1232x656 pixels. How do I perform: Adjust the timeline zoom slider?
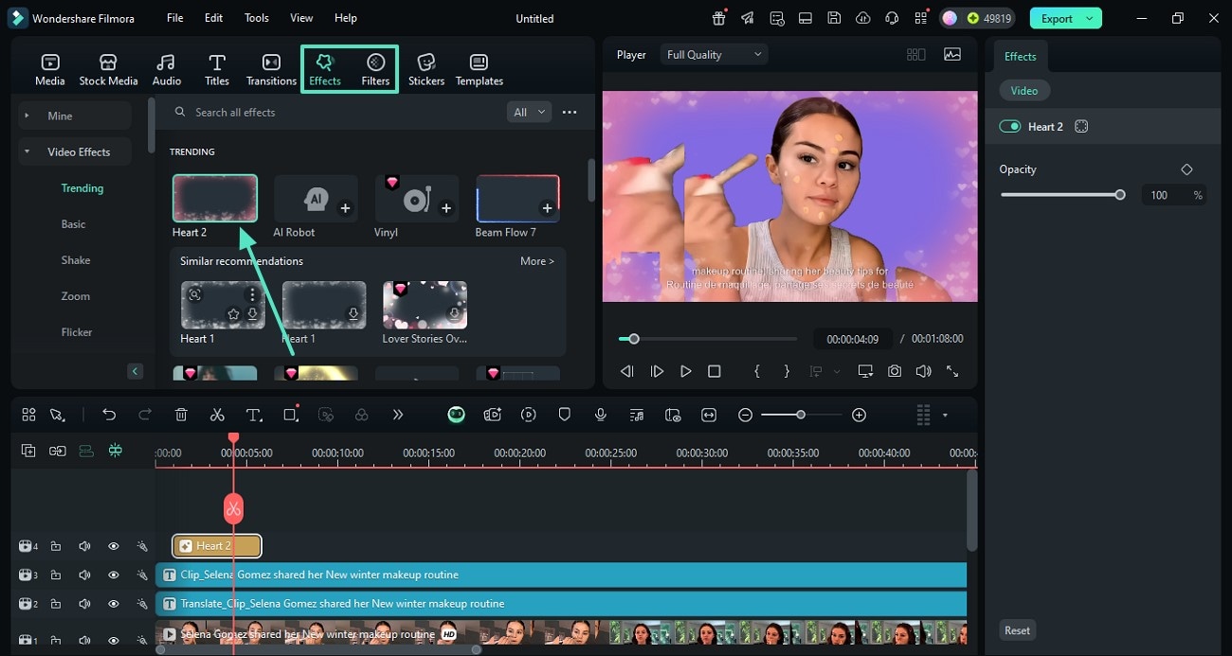(x=801, y=415)
